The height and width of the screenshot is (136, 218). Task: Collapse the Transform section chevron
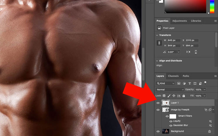(157, 35)
